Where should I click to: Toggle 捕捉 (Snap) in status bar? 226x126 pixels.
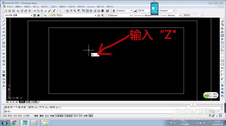coord(36,116)
